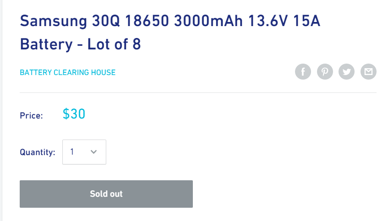Share product via Twitter icon

(347, 72)
